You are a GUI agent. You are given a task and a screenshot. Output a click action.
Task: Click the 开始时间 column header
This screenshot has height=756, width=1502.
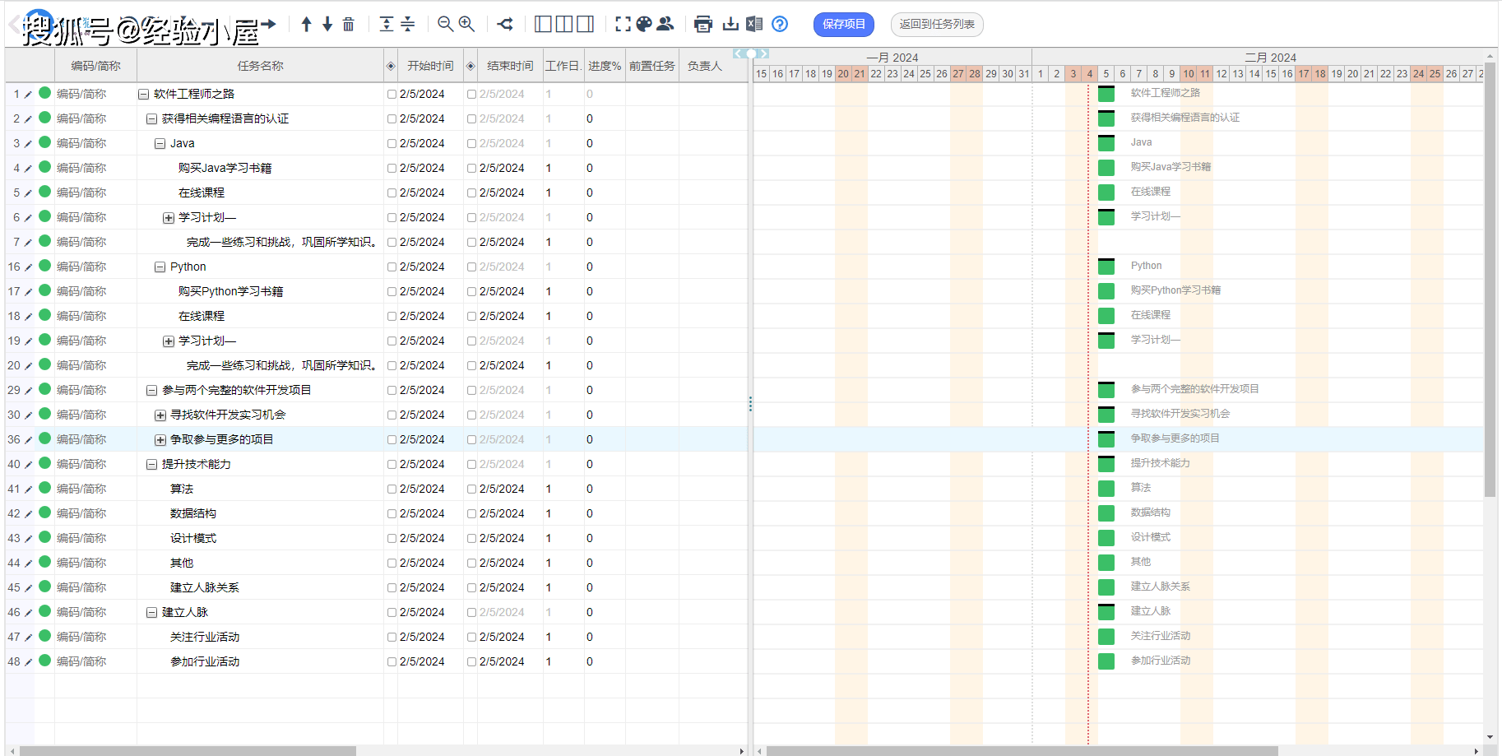click(430, 66)
